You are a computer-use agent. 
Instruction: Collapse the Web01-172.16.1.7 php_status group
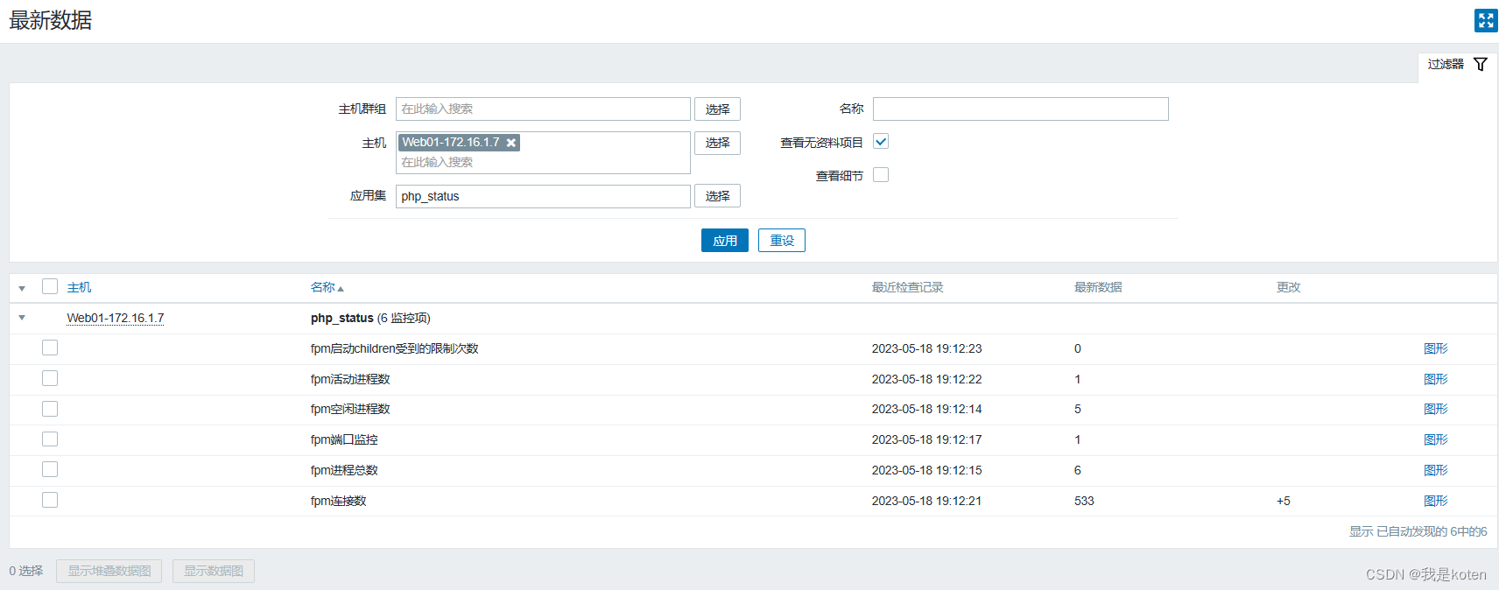tap(22, 318)
